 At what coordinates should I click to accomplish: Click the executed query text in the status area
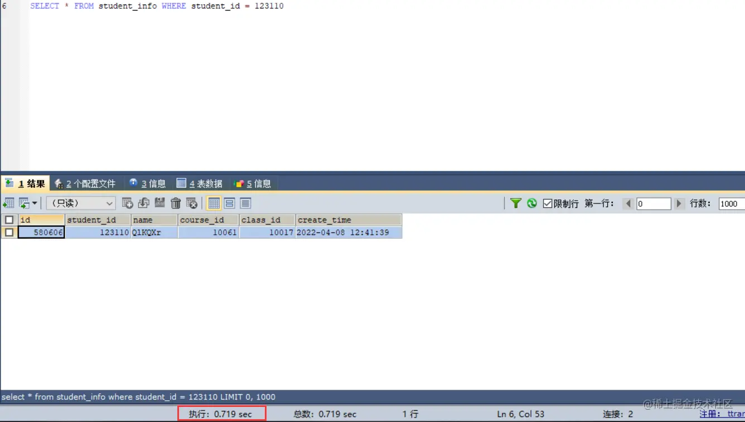pos(138,397)
